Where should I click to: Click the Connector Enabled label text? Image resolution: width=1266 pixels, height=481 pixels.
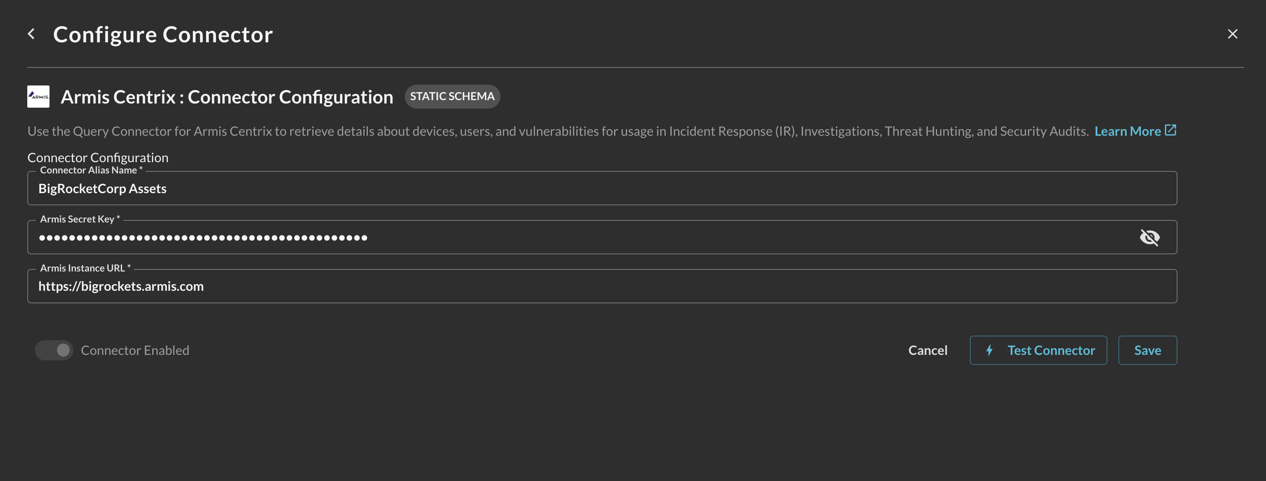click(135, 350)
